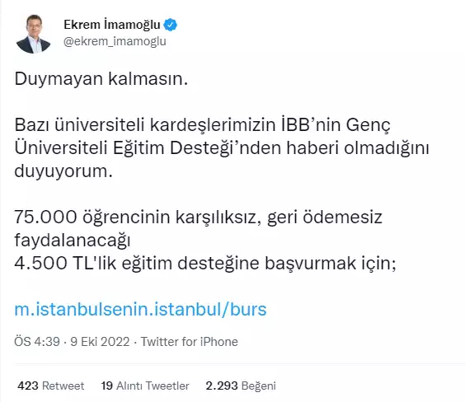
Task: Show the 2.293 Beğeni list
Action: point(241,386)
